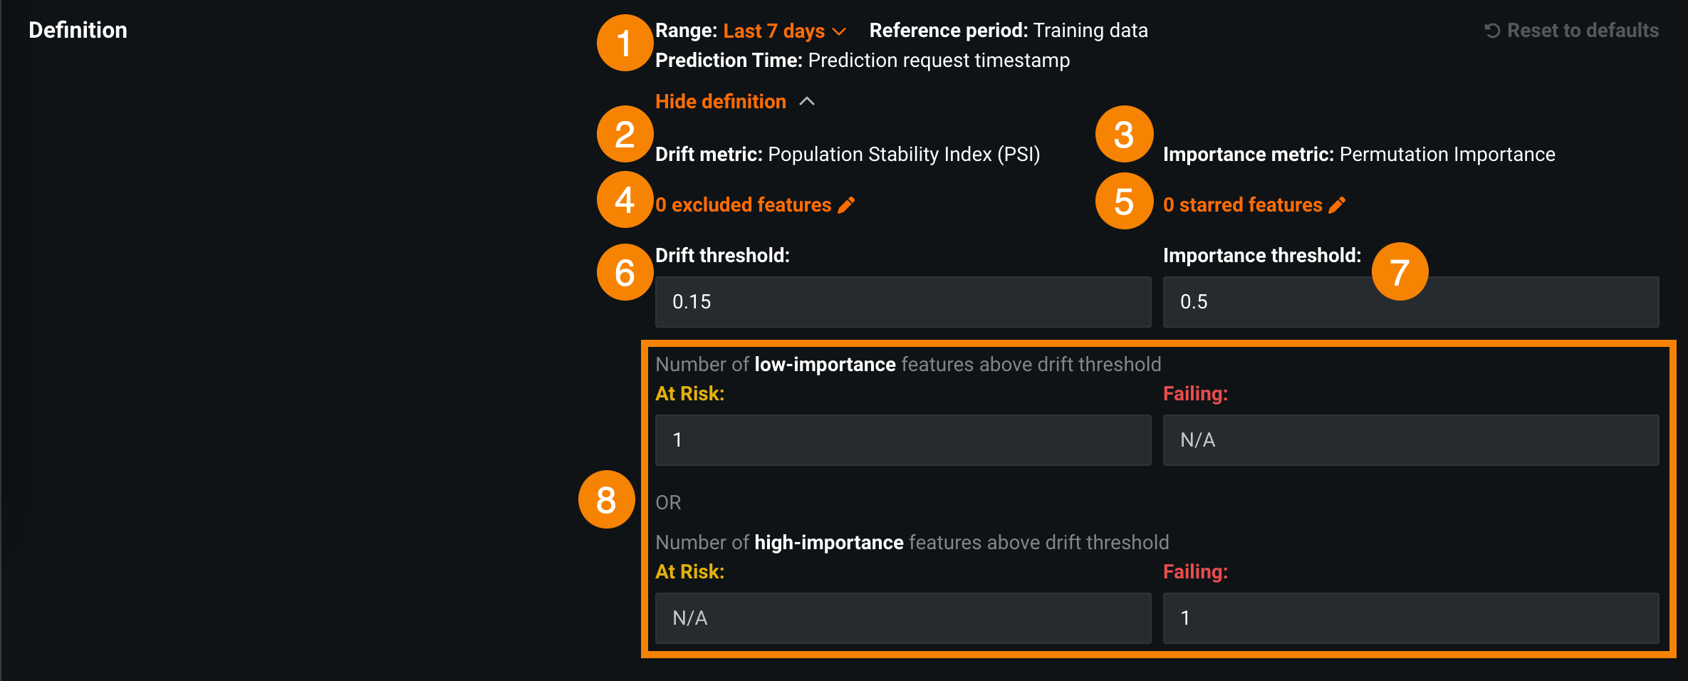This screenshot has height=681, width=1688.
Task: Click low-importance Failing N/A field
Action: (1410, 440)
